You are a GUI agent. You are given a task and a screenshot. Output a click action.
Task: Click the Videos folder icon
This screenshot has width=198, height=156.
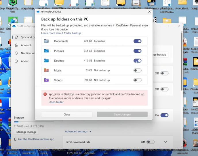click(46, 80)
